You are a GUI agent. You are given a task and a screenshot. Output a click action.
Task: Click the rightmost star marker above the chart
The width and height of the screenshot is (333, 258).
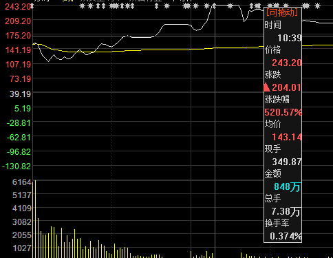317,6
